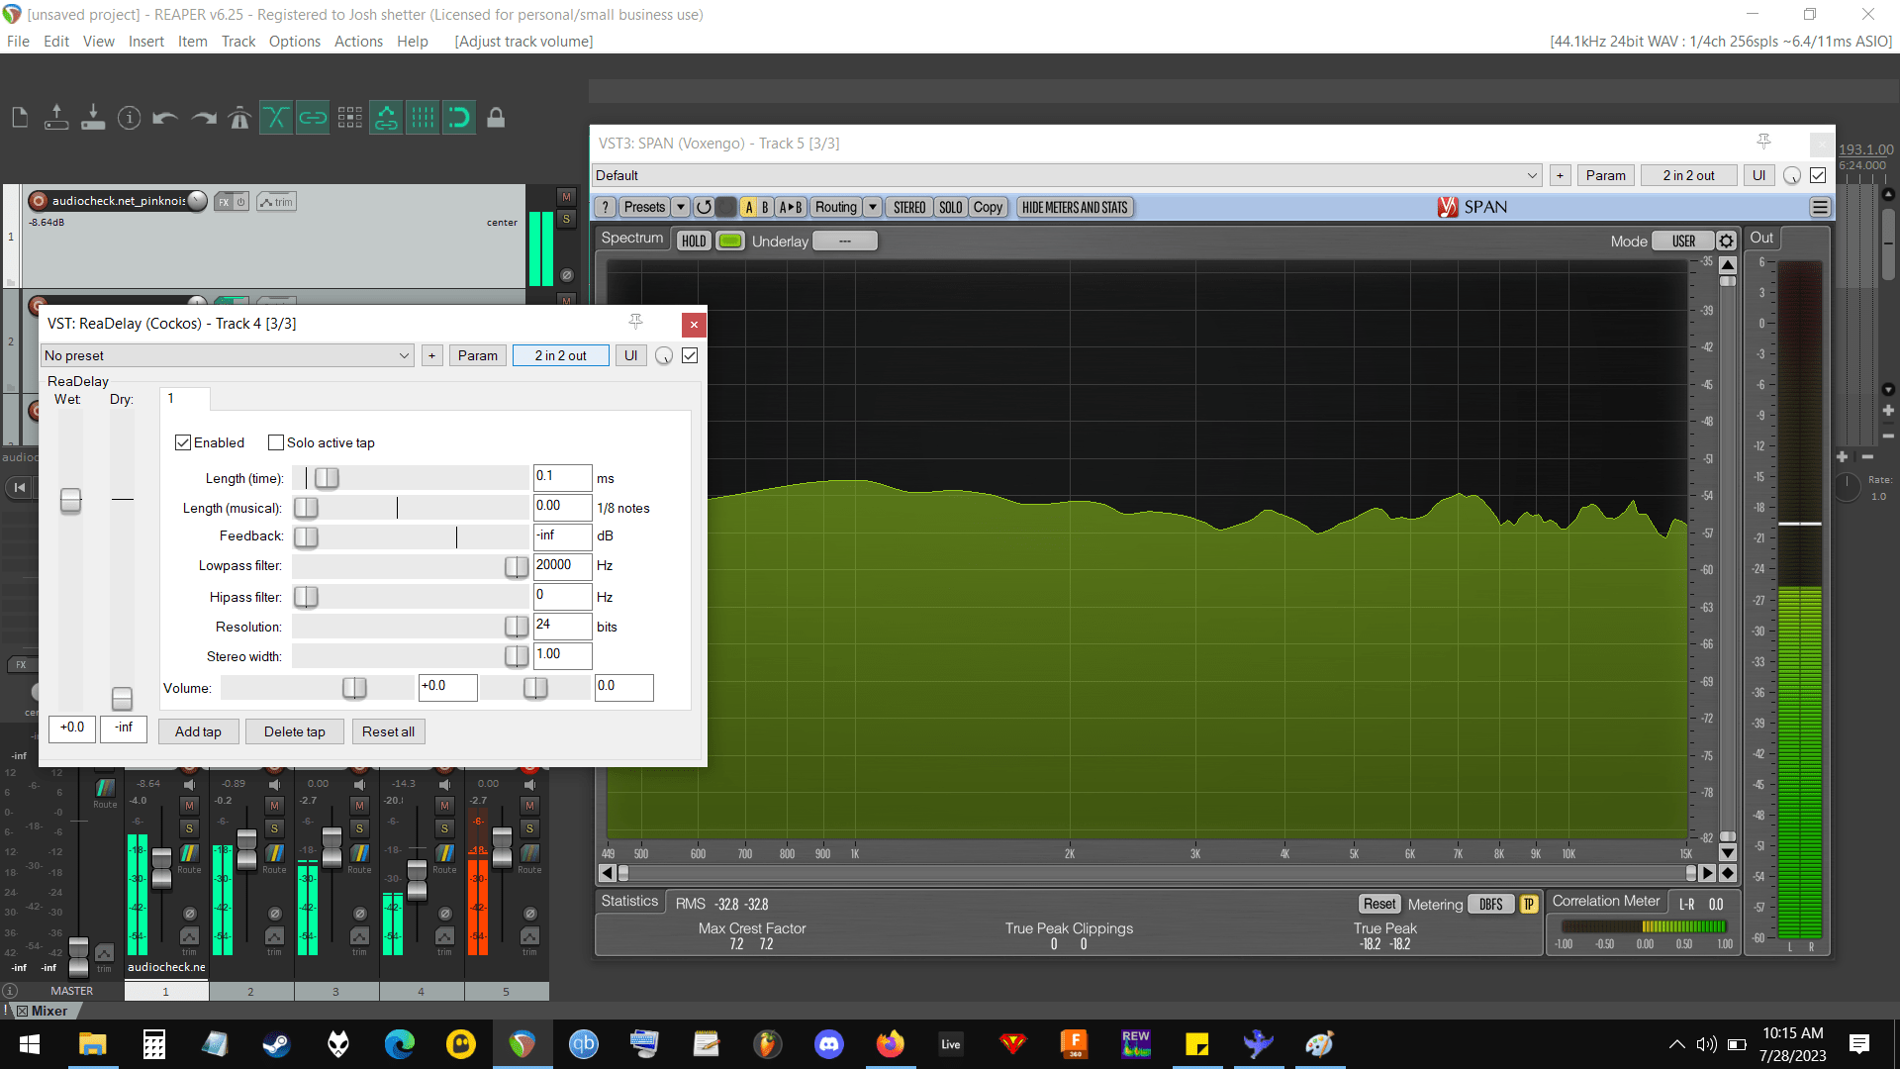This screenshot has width=1900, height=1069.
Task: Click Add tap button
Action: (198, 731)
